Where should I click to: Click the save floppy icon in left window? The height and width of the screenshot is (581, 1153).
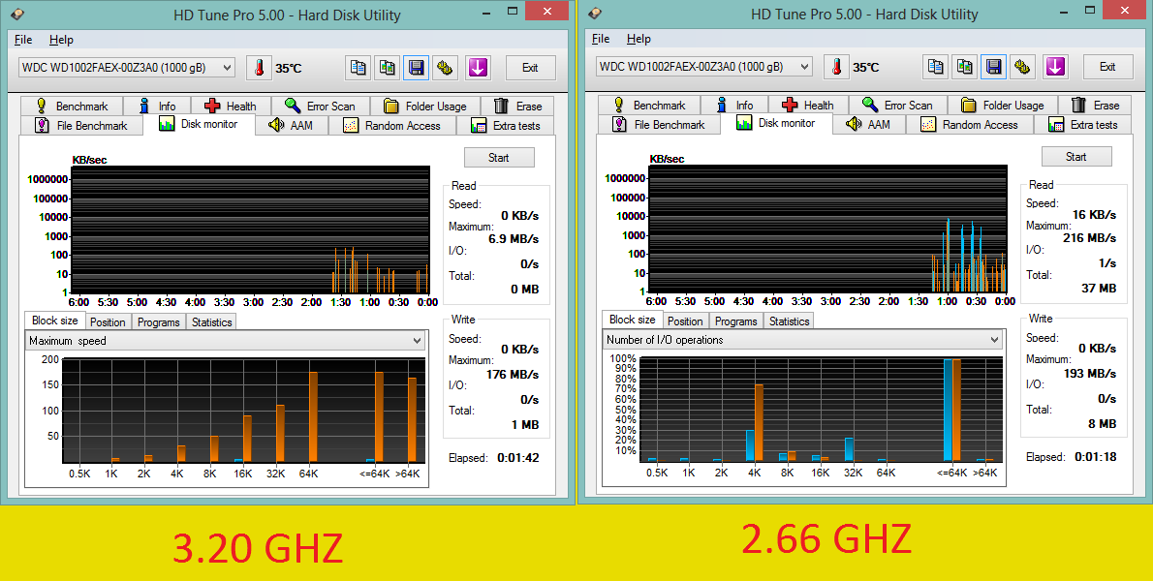click(x=416, y=68)
